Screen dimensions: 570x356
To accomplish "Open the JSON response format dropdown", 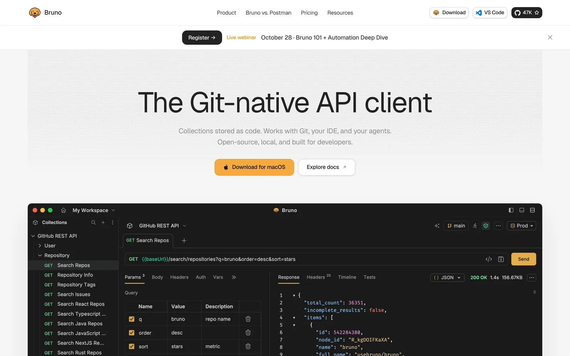I will pyautogui.click(x=447, y=278).
